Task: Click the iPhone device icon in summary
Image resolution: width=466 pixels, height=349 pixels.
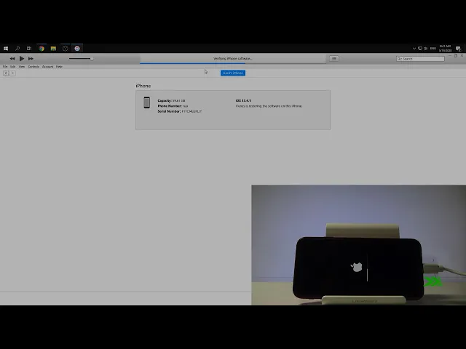Action: (x=146, y=103)
